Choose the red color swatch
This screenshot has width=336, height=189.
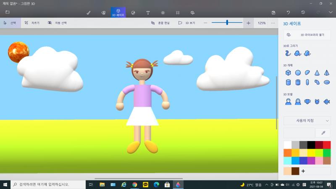pos(327,145)
